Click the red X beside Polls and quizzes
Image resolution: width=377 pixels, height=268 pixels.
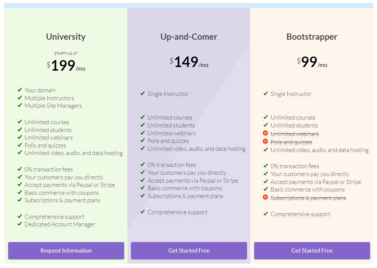(265, 141)
